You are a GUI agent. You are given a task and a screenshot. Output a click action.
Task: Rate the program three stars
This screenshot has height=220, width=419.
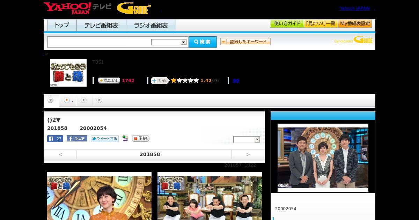point(185,81)
